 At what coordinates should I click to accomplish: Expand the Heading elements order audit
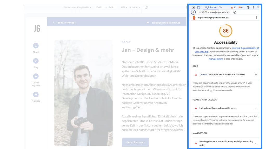pyautogui.click(x=226, y=143)
